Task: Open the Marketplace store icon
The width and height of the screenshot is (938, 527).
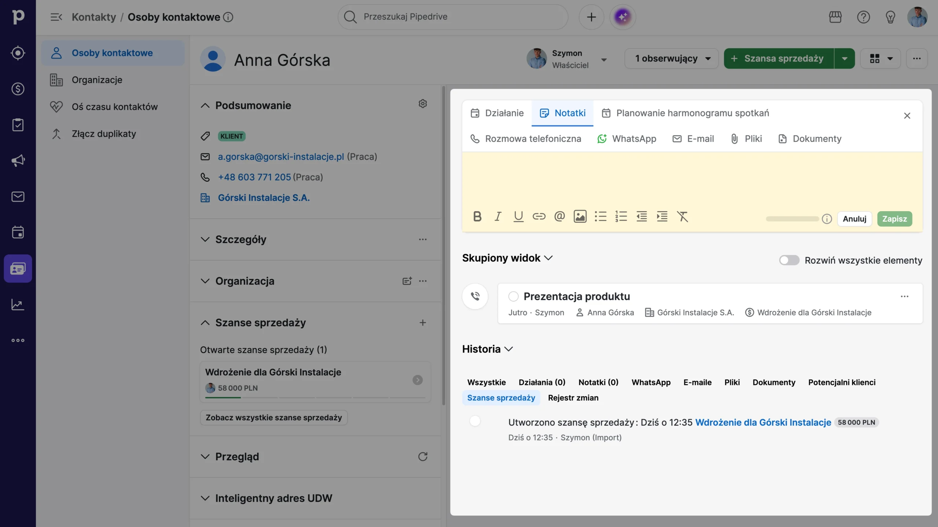Action: 835,17
